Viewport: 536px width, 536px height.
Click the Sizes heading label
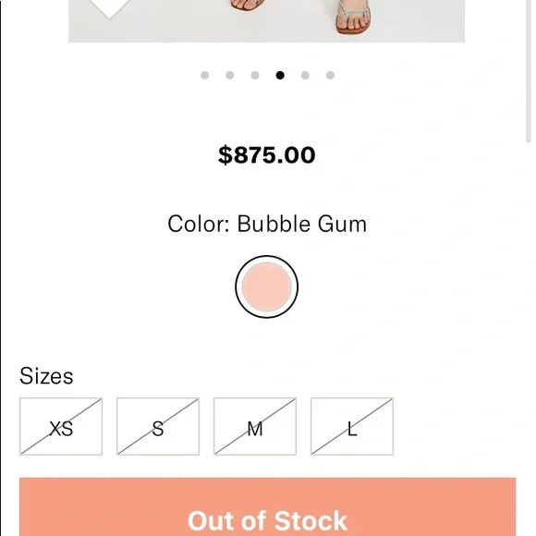point(46,376)
